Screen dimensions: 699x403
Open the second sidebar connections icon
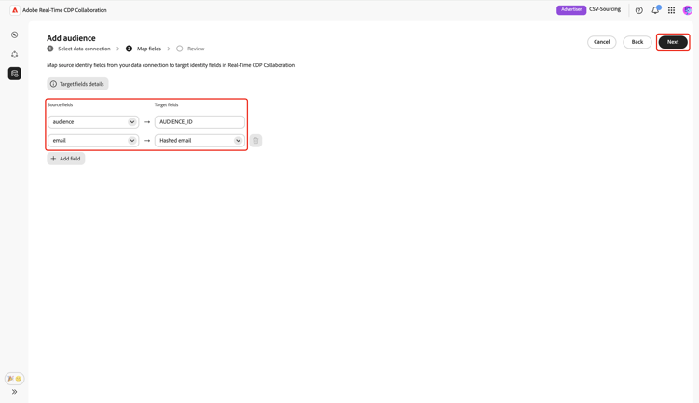tap(15, 54)
